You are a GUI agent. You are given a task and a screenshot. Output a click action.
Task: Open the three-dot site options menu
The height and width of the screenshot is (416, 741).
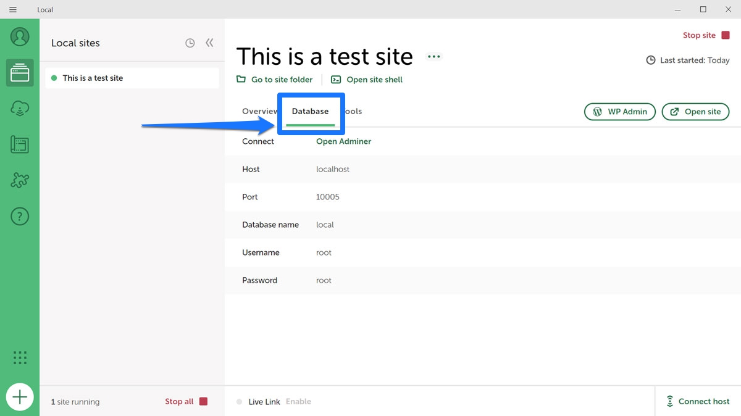434,57
